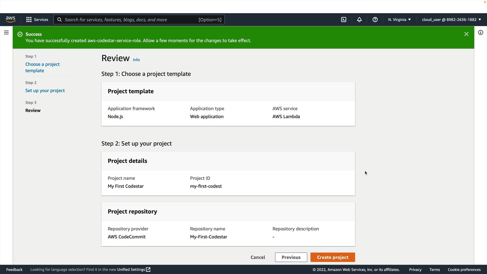Image resolution: width=487 pixels, height=274 pixels.
Task: Click the Info link beside Review
Action: tap(136, 60)
